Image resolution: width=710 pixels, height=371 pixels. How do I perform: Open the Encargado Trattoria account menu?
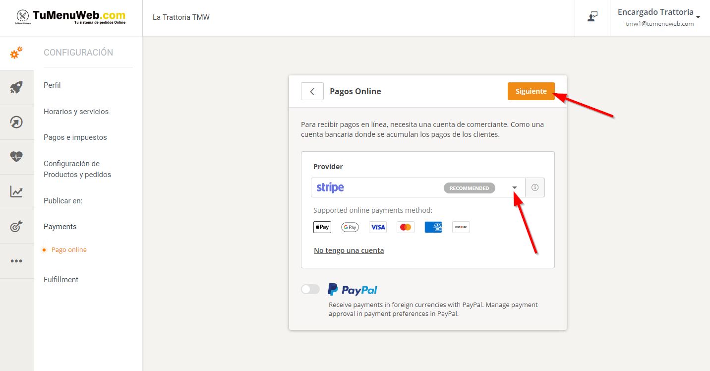pos(659,17)
